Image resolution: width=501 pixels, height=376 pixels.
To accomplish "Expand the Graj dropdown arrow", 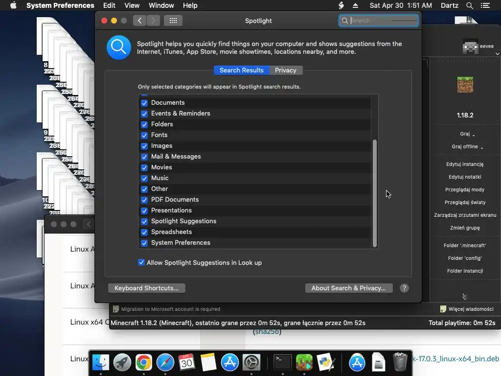I will pos(474,135).
